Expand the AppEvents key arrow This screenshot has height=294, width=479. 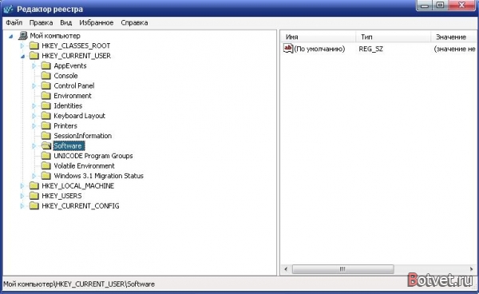(x=34, y=66)
